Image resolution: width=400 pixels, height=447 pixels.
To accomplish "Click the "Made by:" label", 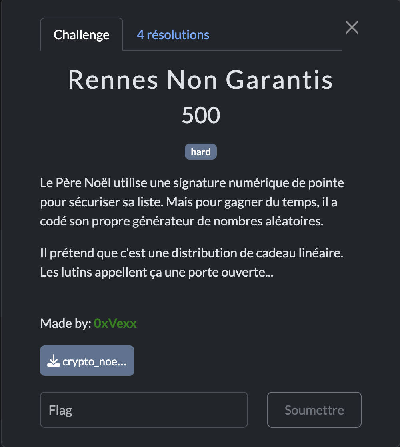I will click(66, 323).
